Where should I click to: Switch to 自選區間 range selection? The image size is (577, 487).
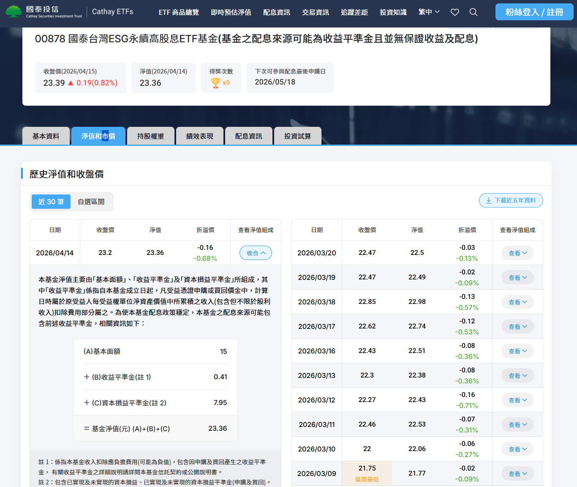(x=91, y=202)
